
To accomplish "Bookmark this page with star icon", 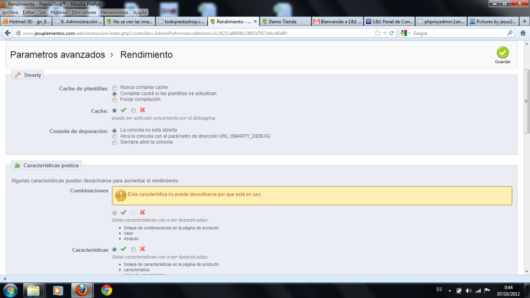I will click(x=377, y=33).
